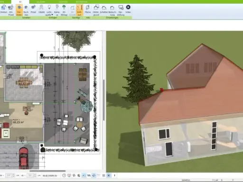
Task: Open Darstellung display settings
Action: tap(121, 10)
